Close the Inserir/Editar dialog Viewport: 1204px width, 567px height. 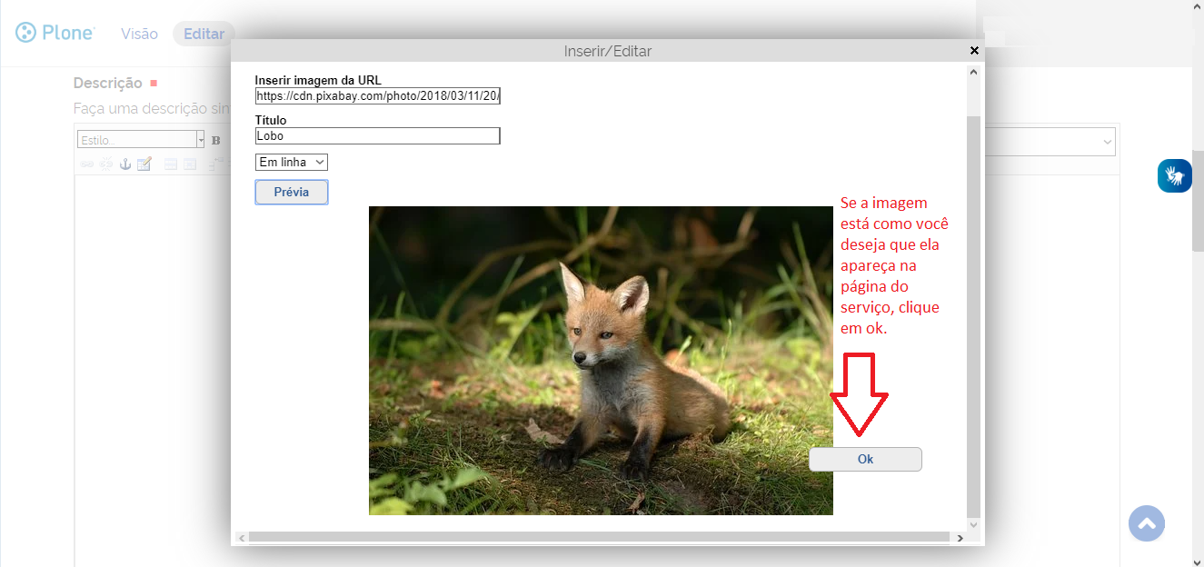click(x=974, y=51)
